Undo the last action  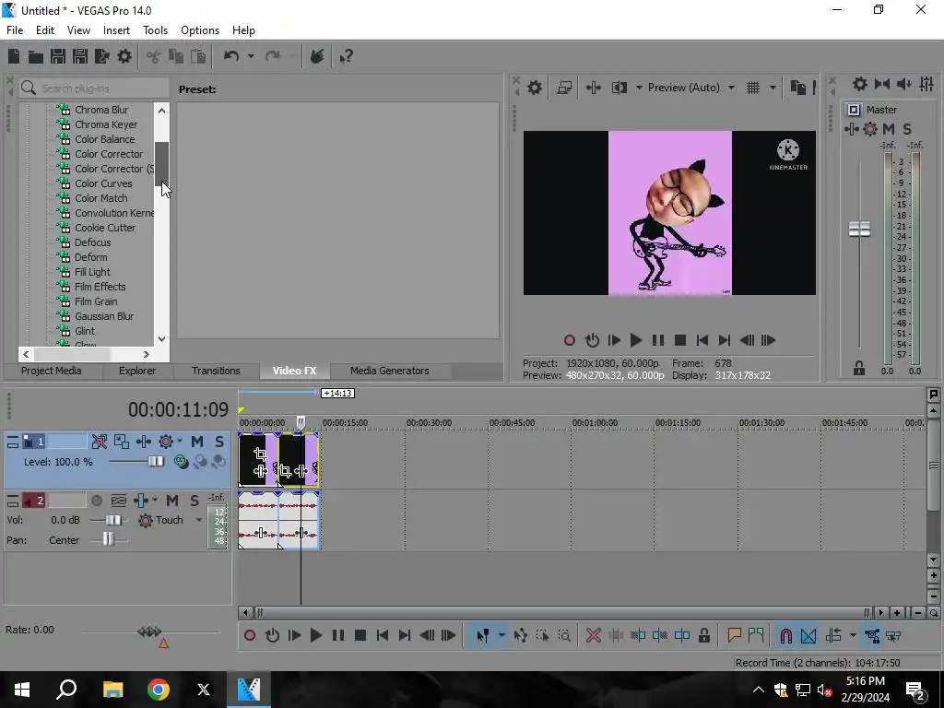[231, 56]
